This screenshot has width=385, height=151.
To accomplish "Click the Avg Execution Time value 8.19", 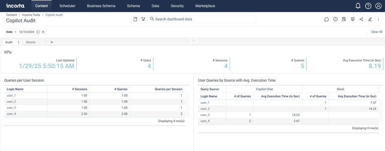I will [x=375, y=66].
